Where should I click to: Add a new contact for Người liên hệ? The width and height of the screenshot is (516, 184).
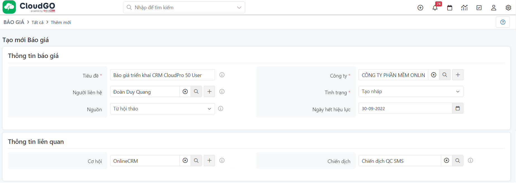(x=209, y=91)
